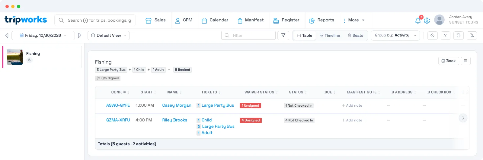Click the cancel circle-slash toolbar icon
483x160 pixels.
[432, 36]
